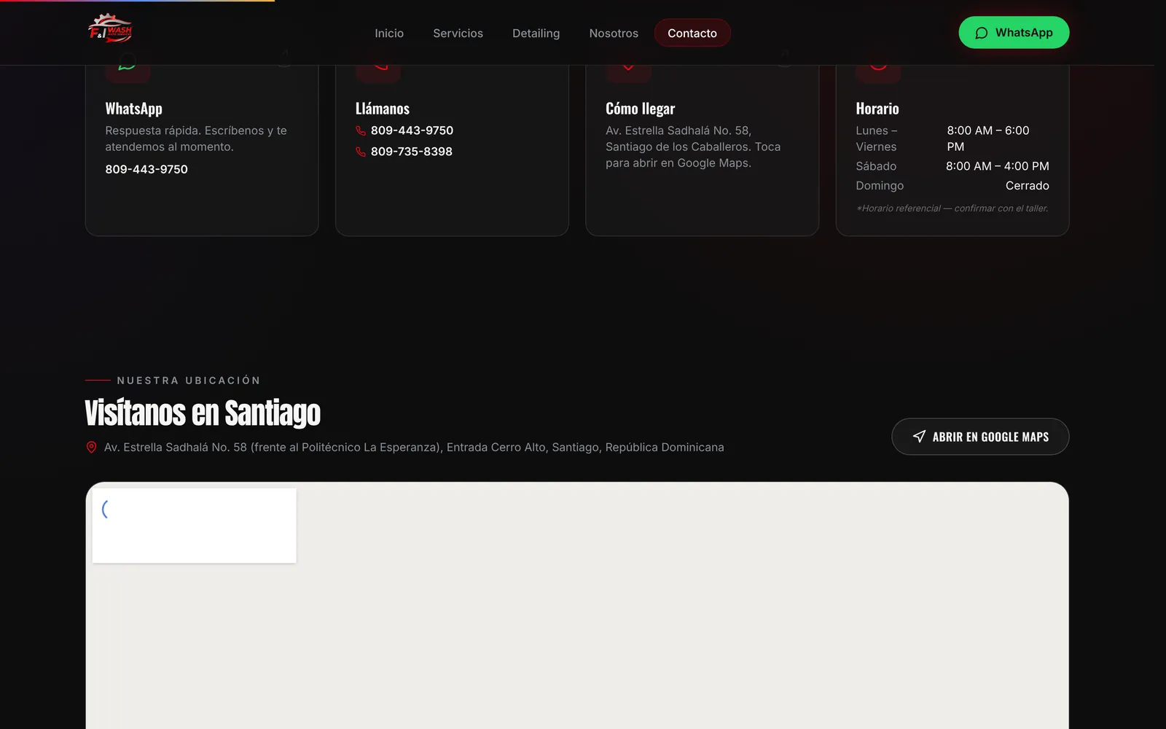Click the WhatsApp icon in the header button
Screen dimensions: 1166x729
point(982,33)
